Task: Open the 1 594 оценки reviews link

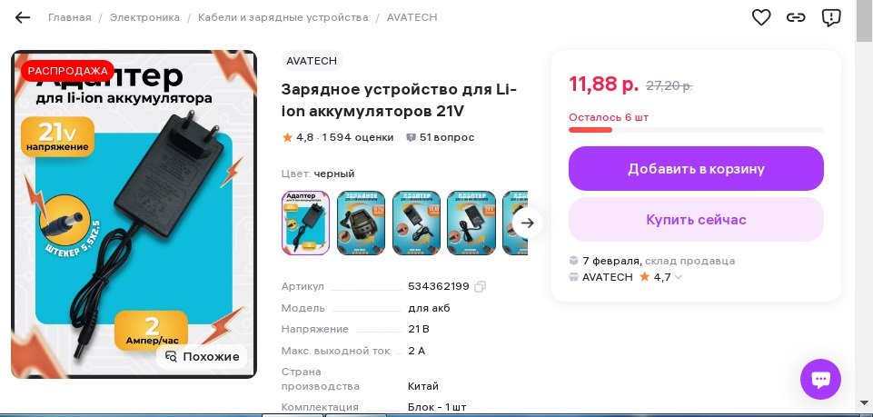Action: click(x=357, y=137)
